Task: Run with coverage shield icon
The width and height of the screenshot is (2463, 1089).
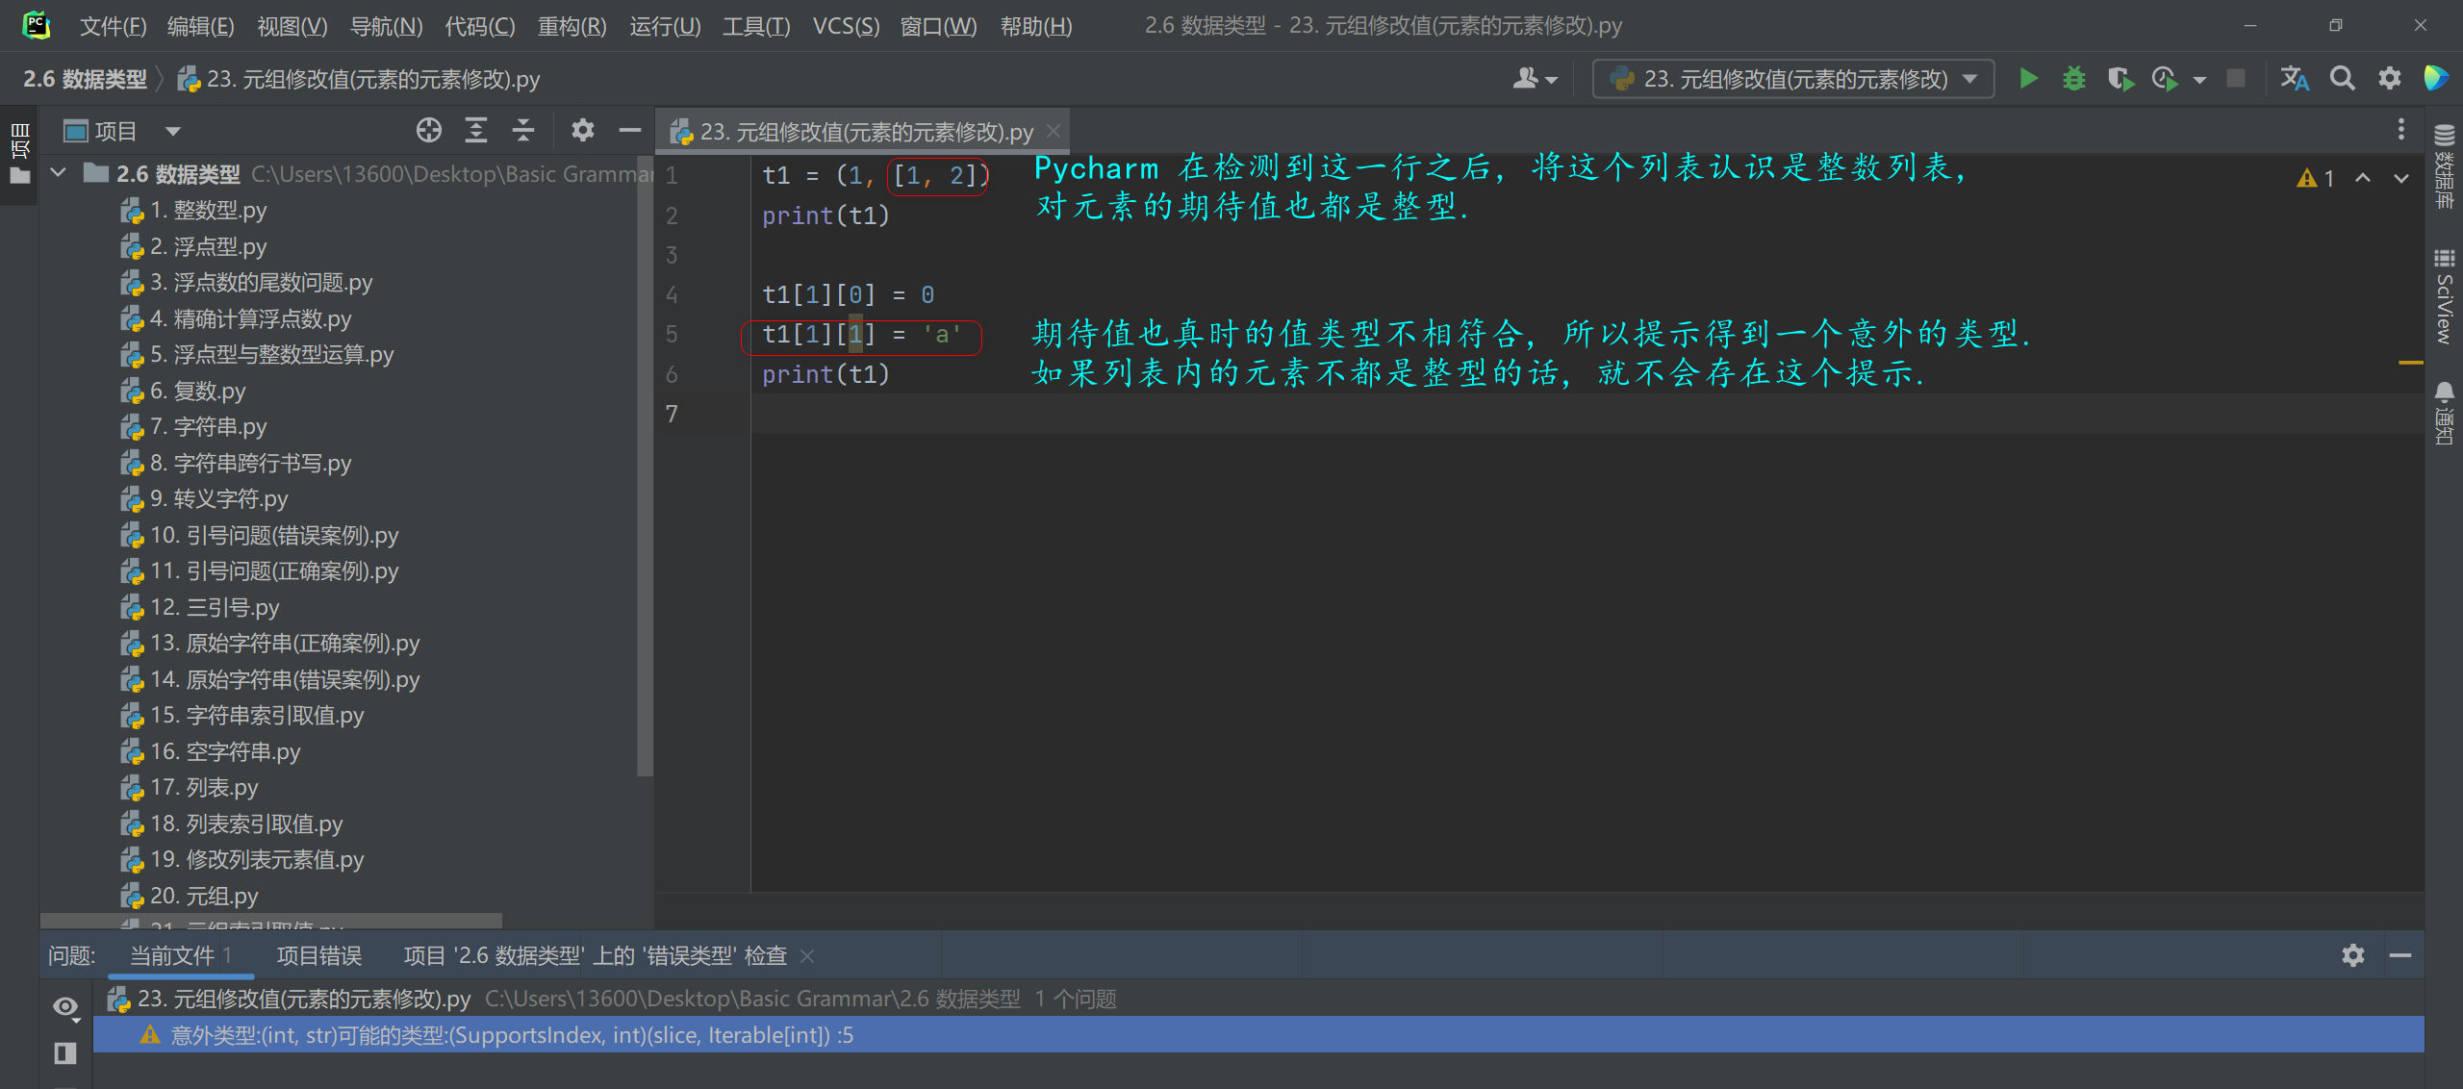Action: pos(2120,79)
